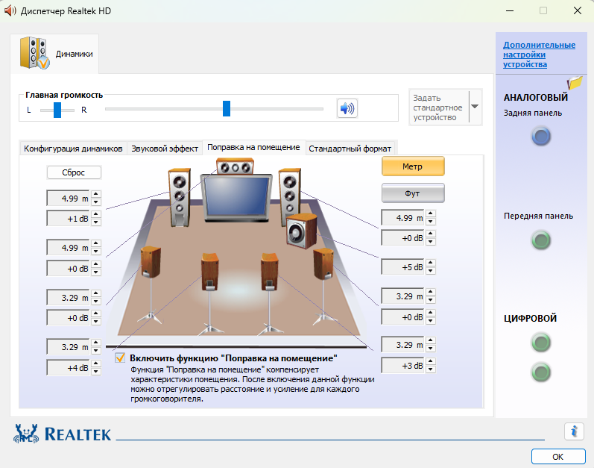Click the main volume slider thumb
Viewport: 594px width, 468px height.
pyautogui.click(x=227, y=108)
